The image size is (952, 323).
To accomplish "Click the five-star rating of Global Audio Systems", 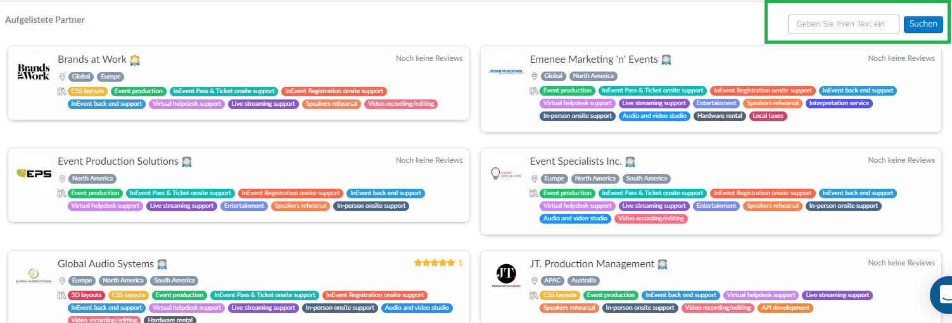I will pos(435,263).
